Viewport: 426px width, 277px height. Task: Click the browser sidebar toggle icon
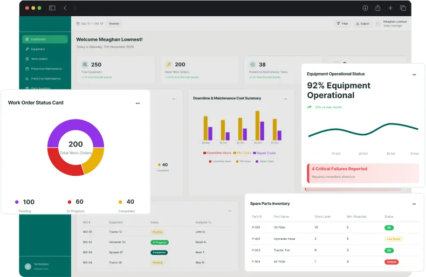(x=52, y=8)
